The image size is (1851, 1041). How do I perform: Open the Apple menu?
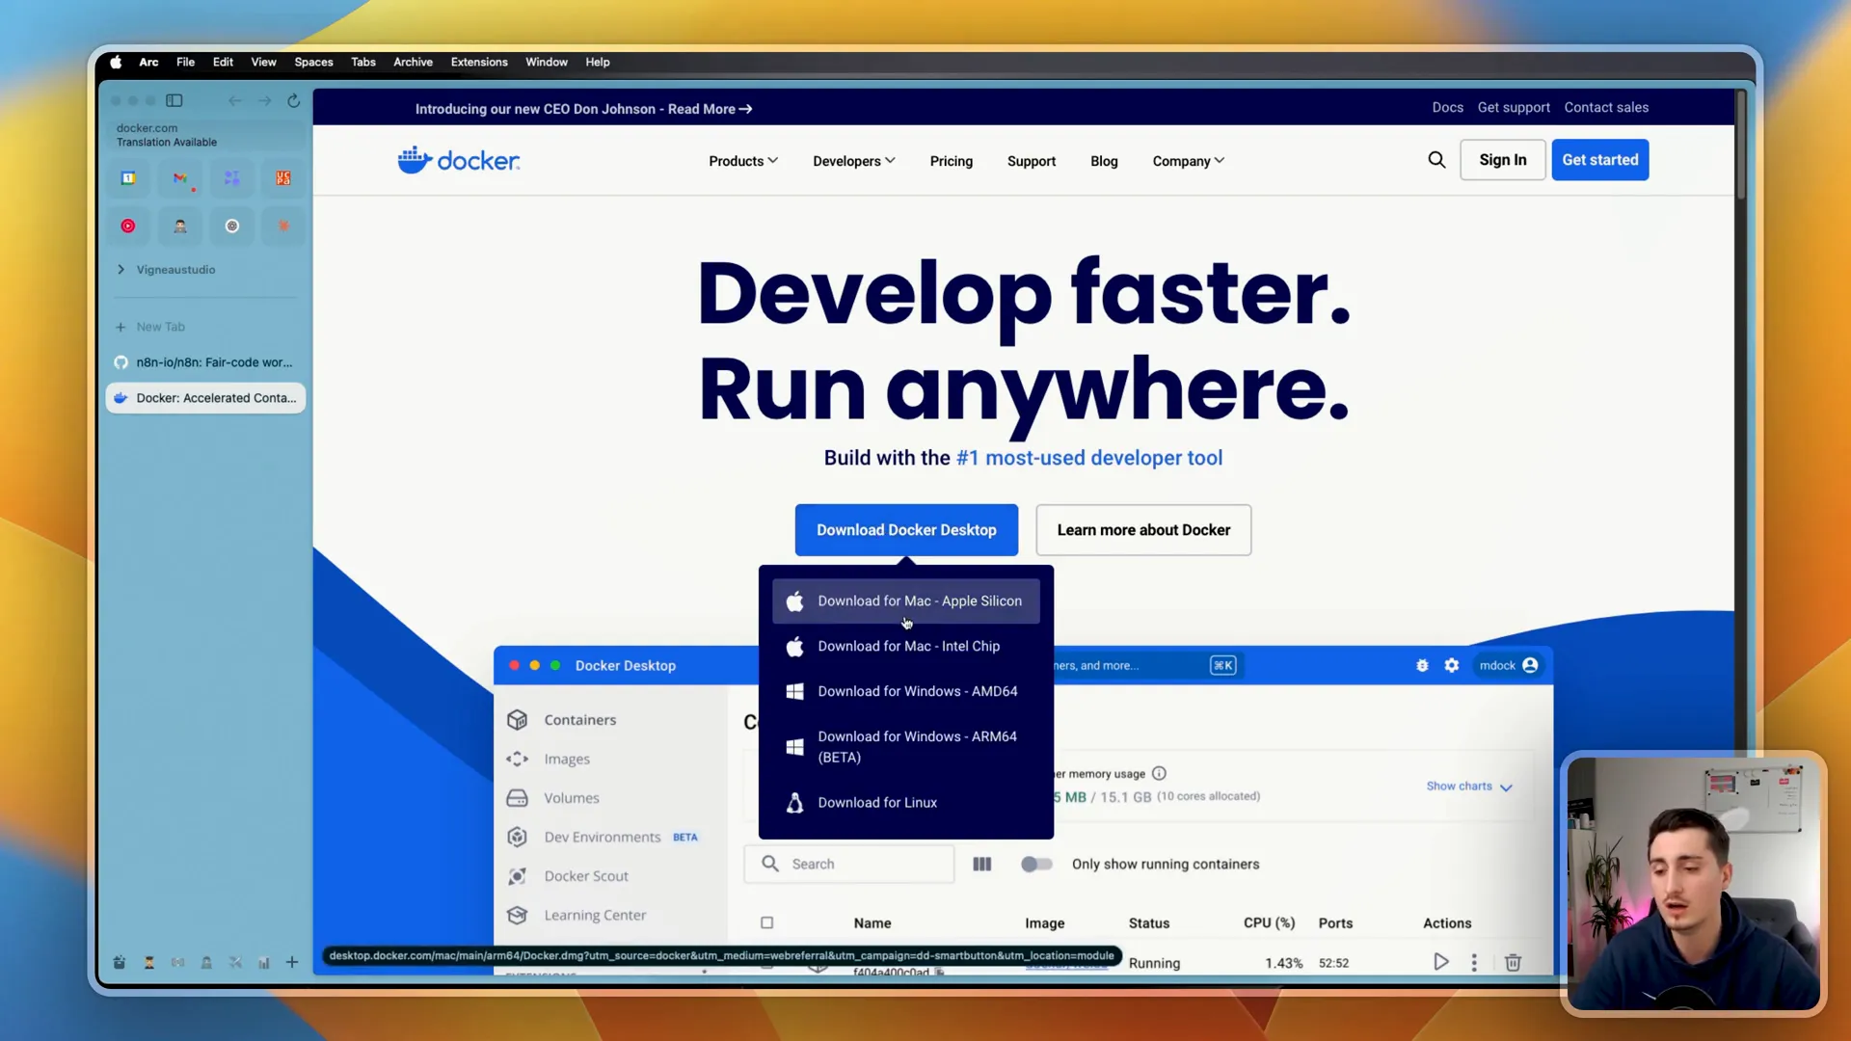pyautogui.click(x=116, y=62)
